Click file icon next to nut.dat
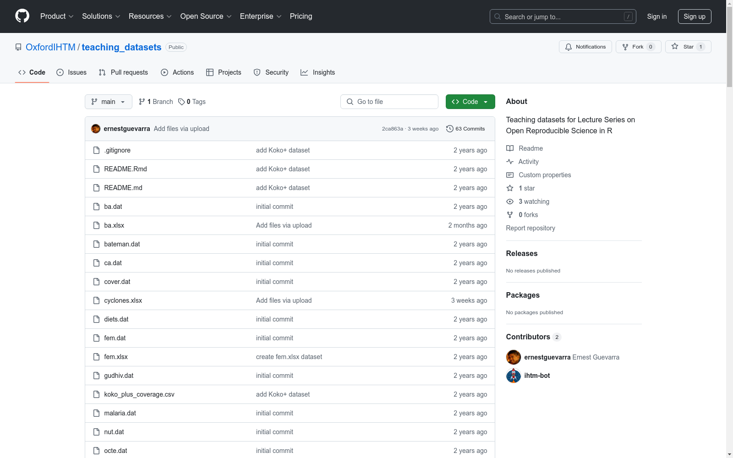This screenshot has width=733, height=458. 96,432
